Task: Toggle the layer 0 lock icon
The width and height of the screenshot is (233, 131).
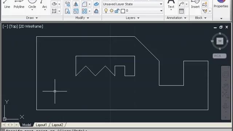Action: 117,11
